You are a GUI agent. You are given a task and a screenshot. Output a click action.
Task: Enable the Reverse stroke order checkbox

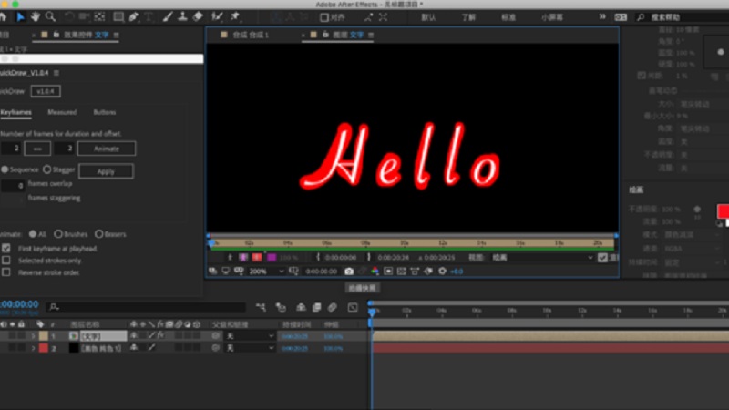(7, 272)
